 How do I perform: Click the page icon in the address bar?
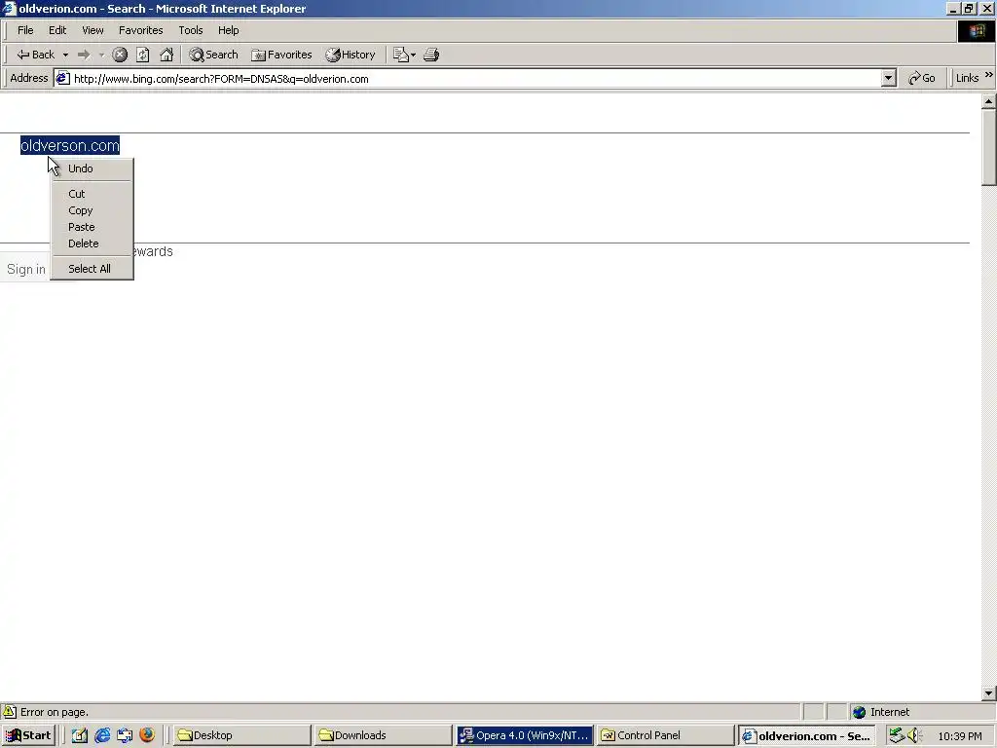pos(62,78)
